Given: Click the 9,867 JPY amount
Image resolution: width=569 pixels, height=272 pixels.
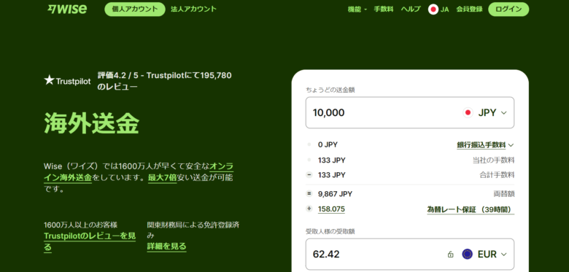Looking at the screenshot, I should pos(335,194).
